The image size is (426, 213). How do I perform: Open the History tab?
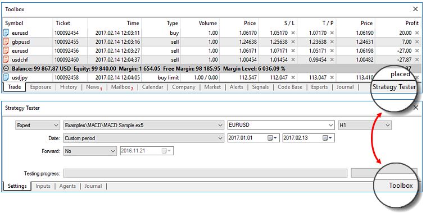coord(69,87)
